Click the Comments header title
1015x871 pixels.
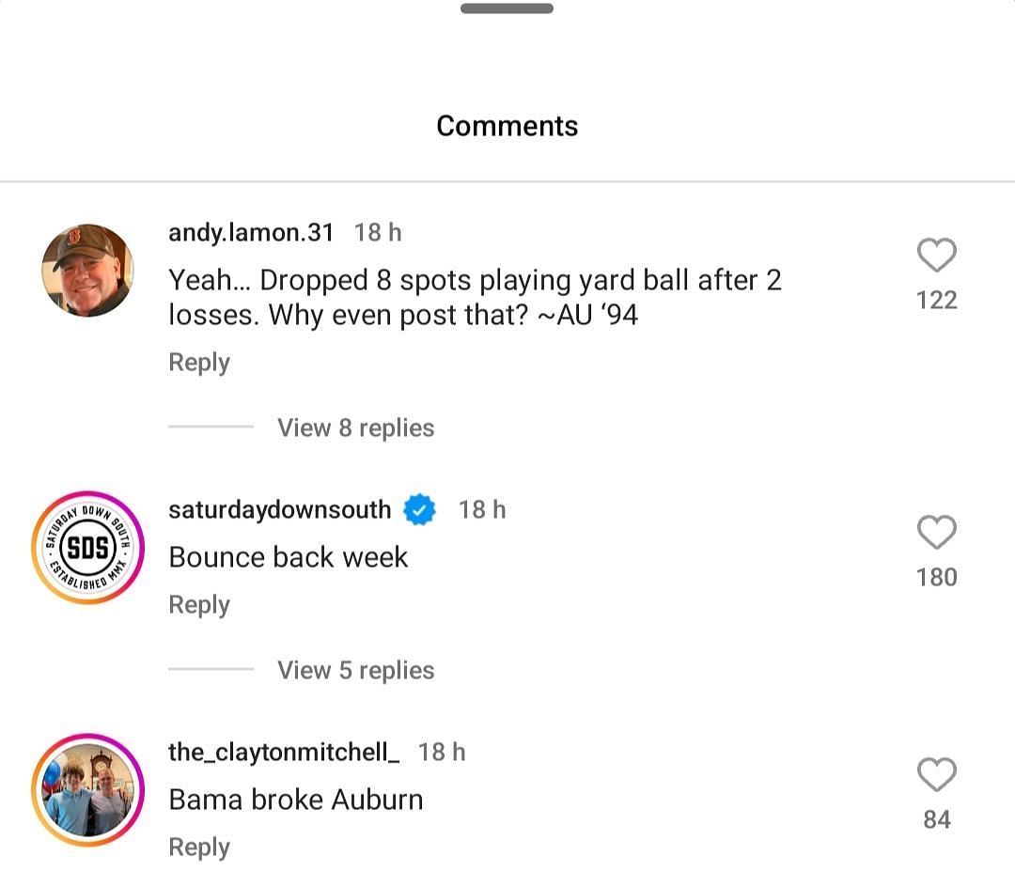point(507,126)
